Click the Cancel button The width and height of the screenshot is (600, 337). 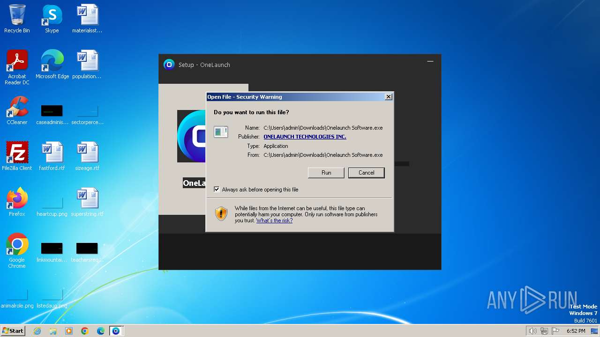coord(367,173)
